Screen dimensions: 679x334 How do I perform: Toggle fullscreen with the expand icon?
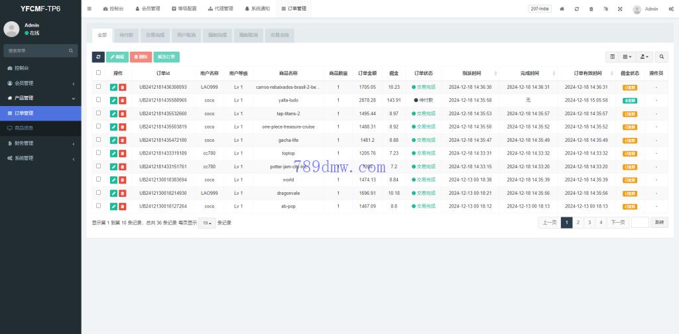tap(620, 9)
